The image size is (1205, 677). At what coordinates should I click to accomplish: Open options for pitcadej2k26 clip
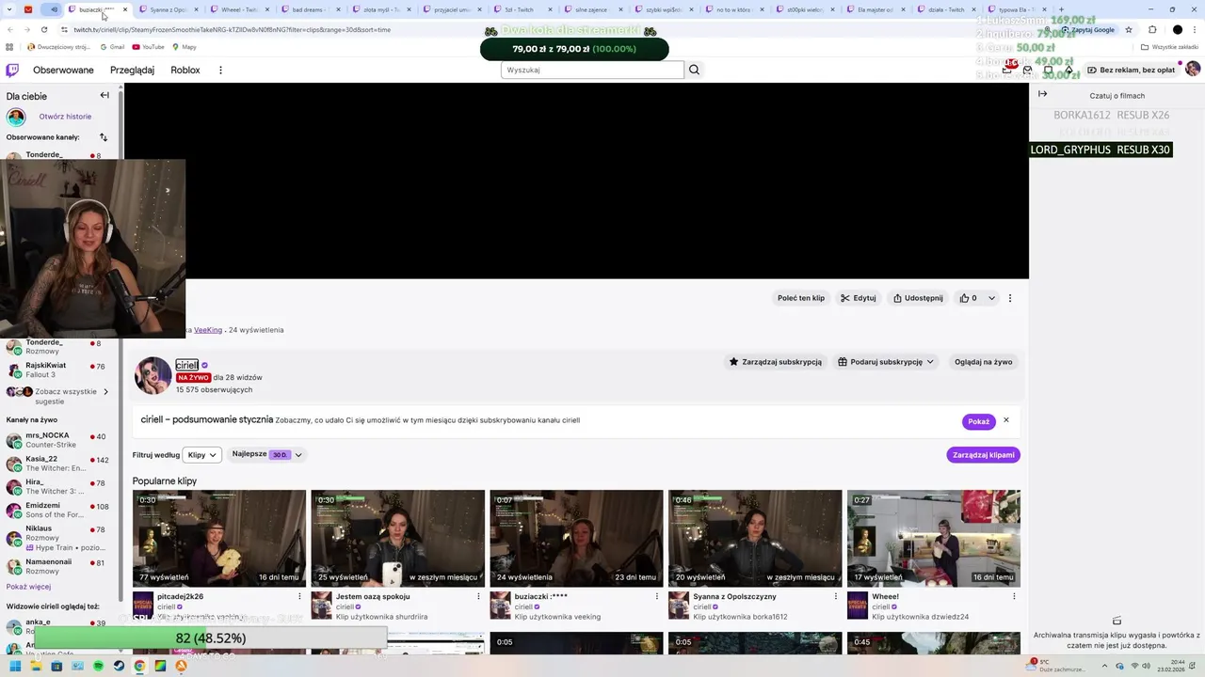(299, 596)
